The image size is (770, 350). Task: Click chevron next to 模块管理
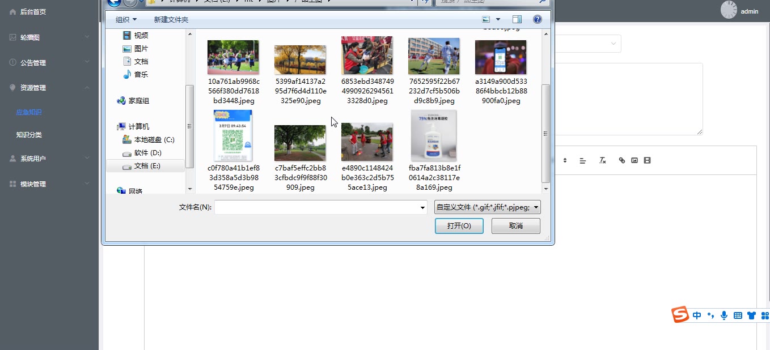pyautogui.click(x=87, y=184)
